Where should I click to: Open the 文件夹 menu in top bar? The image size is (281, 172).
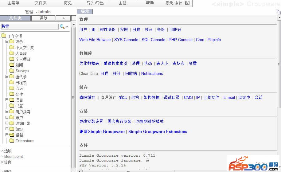click(x=41, y=3)
